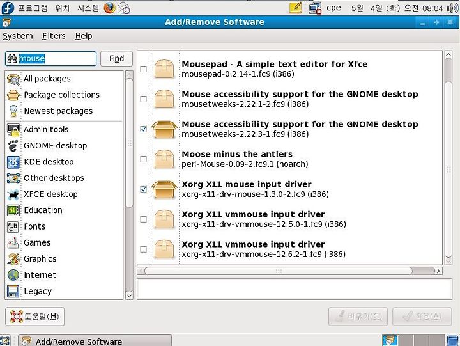Click Add/Remove Software taskbar button
This screenshot has width=460, height=346.
pyautogui.click(x=95, y=341)
